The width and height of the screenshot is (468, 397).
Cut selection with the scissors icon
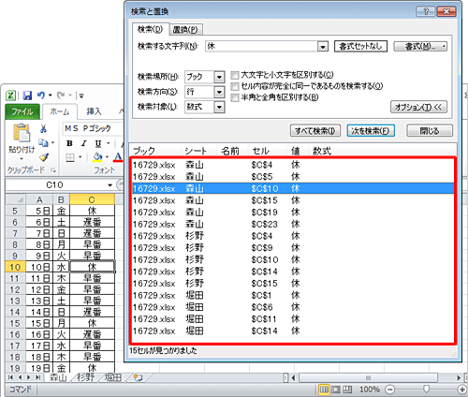(44, 128)
